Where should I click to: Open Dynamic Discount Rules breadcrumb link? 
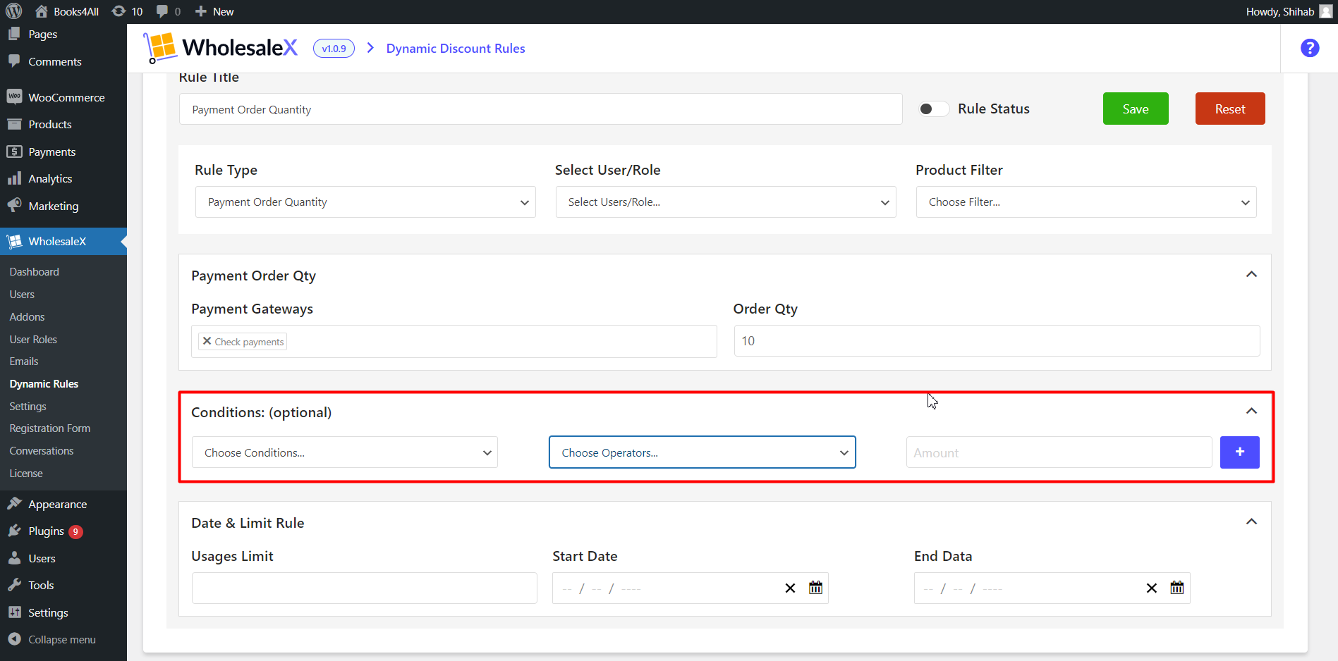click(456, 49)
